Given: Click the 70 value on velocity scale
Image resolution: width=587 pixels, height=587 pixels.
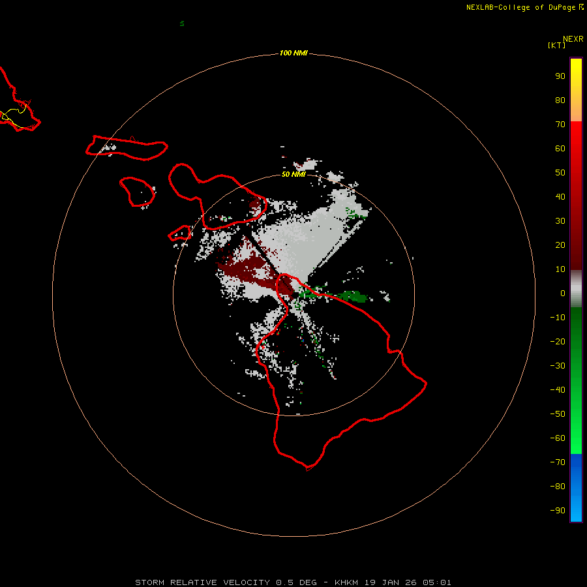Looking at the screenshot, I should pos(560,125).
